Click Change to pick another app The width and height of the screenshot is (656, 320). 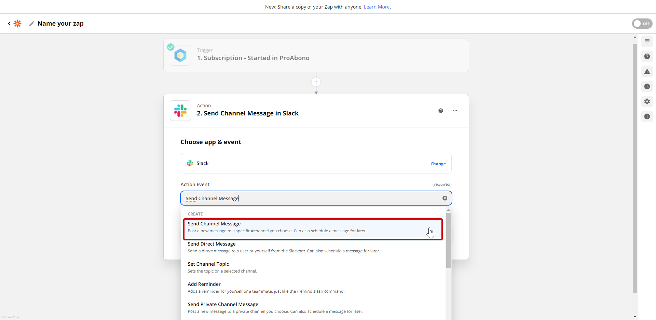pyautogui.click(x=438, y=164)
